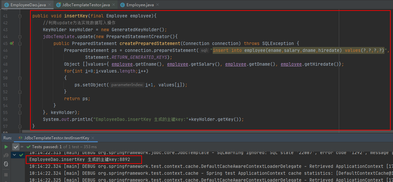Collapse the fold marker at line 44
This screenshot has height=182, width=393.
click(20, 37)
